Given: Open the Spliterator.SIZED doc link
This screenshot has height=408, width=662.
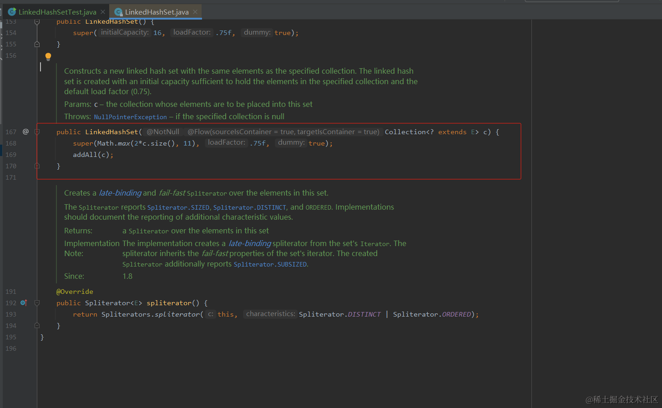Looking at the screenshot, I should [178, 207].
